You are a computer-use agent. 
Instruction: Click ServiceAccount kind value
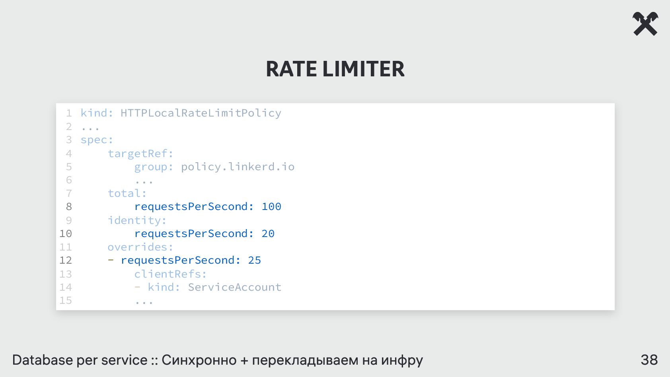(235, 287)
